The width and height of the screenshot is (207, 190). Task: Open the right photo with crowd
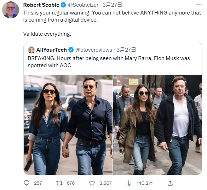(158, 125)
